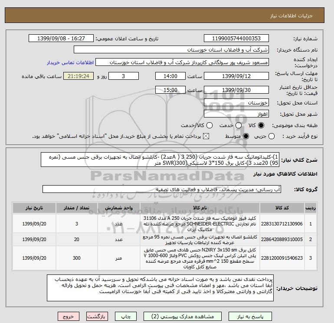Click the پاسخ به نیاز button

coord(250,316)
